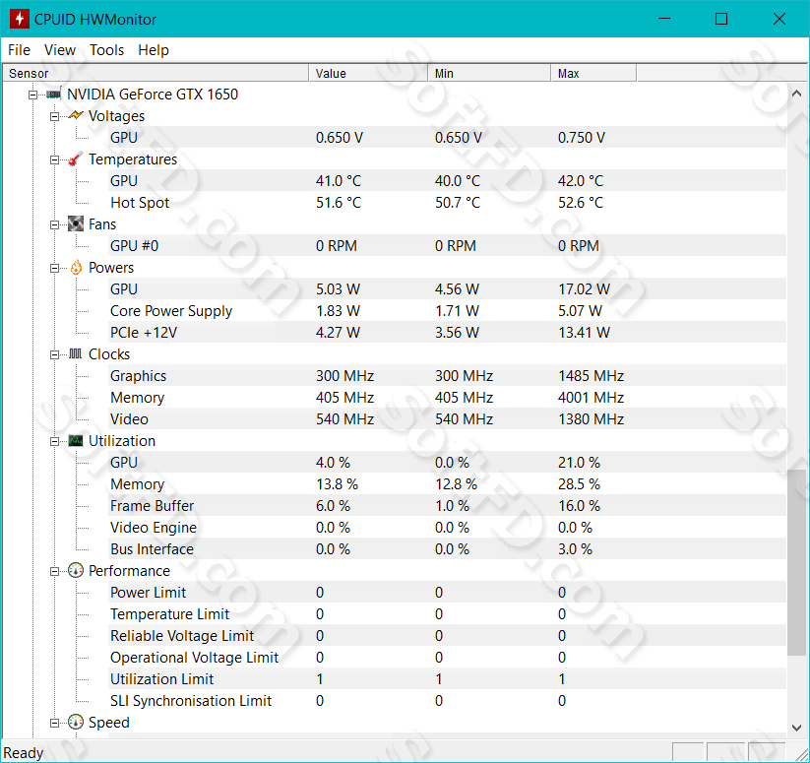Open the Help menu
Screen dimensions: 810x763
point(154,50)
